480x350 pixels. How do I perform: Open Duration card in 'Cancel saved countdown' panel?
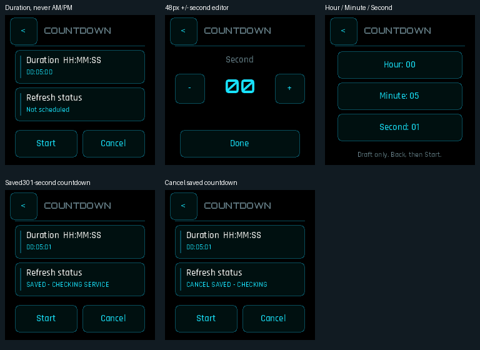click(x=240, y=242)
